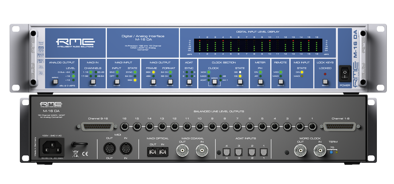Click the AC power inlet socket
This screenshot has height=184, width=394.
point(52,147)
